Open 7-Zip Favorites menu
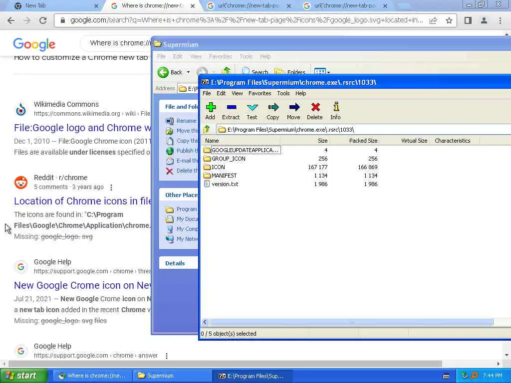Image resolution: width=511 pixels, height=383 pixels. (259, 93)
